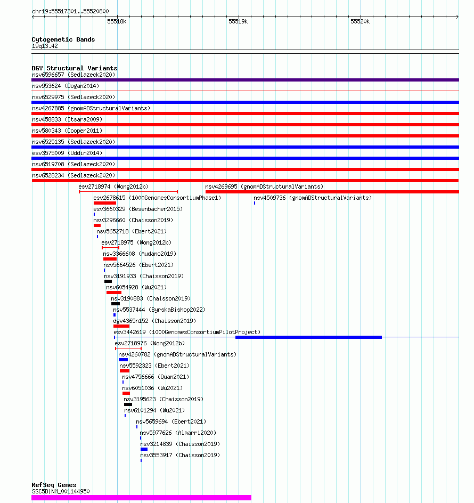Click the 19q13.42 cytogenetic band label

point(45,46)
